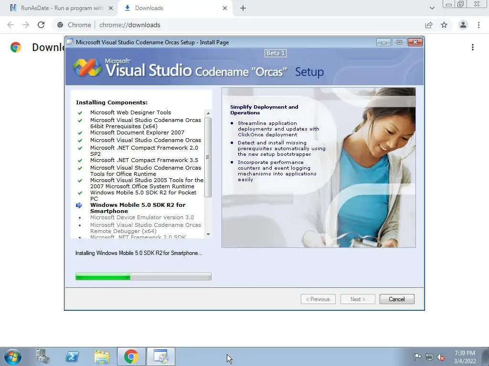The height and width of the screenshot is (366, 489).
Task: Select Windows Mobile 5.0 SDK R2 for Smartphone row
Action: click(x=138, y=208)
